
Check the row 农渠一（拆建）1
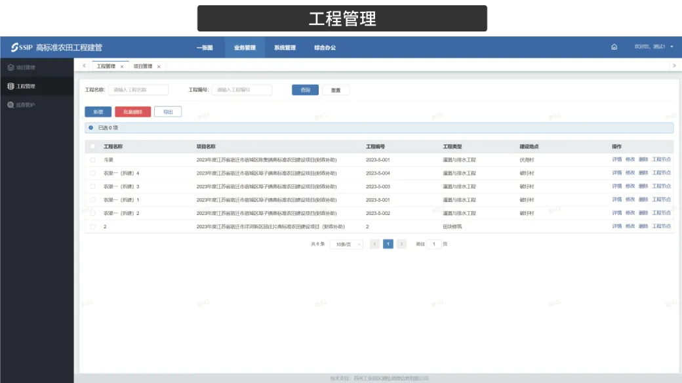(92, 200)
